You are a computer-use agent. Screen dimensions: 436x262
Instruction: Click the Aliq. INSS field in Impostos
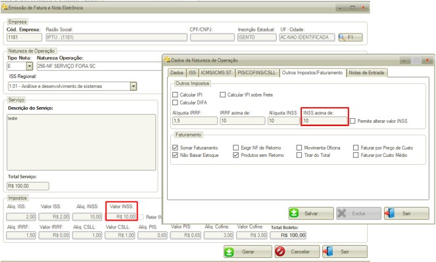point(87,217)
